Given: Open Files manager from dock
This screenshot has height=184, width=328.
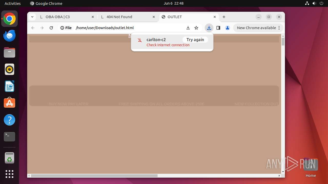Looking at the screenshot, I should click(9, 52).
